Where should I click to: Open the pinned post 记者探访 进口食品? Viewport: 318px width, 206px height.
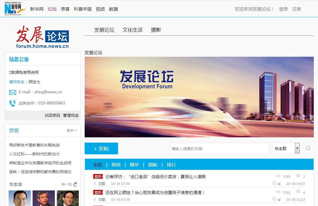pyautogui.click(x=155, y=177)
